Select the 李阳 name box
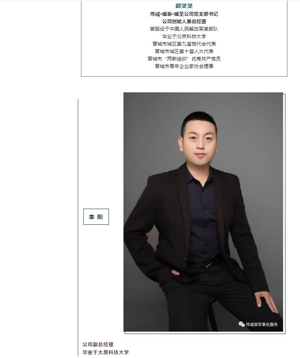The height and width of the screenshot is (358, 300). 96,217
